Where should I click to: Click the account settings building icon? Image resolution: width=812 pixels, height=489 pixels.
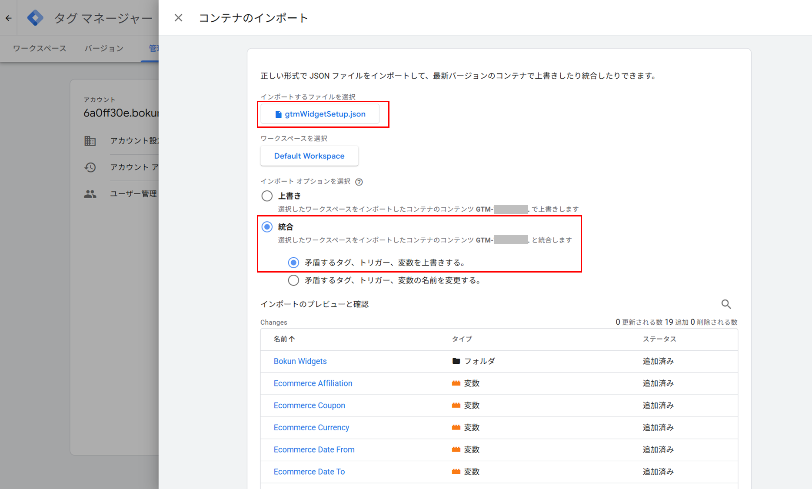90,141
